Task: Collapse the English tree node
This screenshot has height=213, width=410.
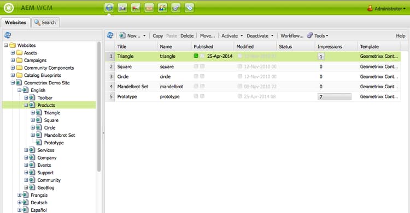Action: [19, 90]
